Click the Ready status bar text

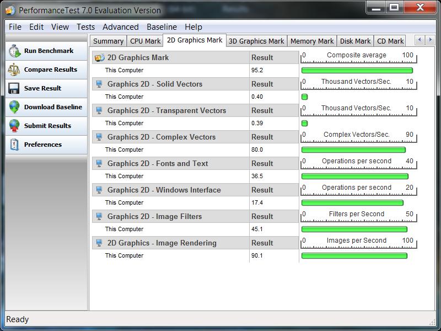(18, 319)
